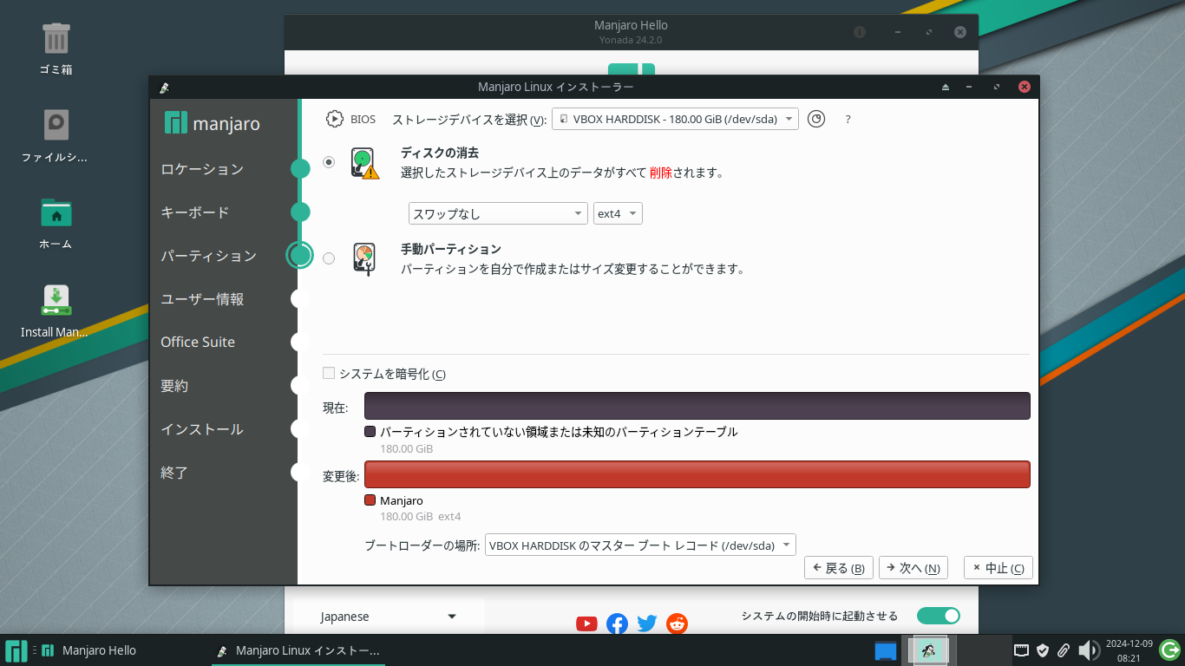Click the Back (戻る) button
Image resolution: width=1185 pixels, height=666 pixels.
pos(839,568)
